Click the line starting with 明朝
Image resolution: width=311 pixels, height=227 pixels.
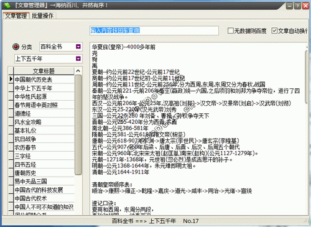click(x=144, y=166)
